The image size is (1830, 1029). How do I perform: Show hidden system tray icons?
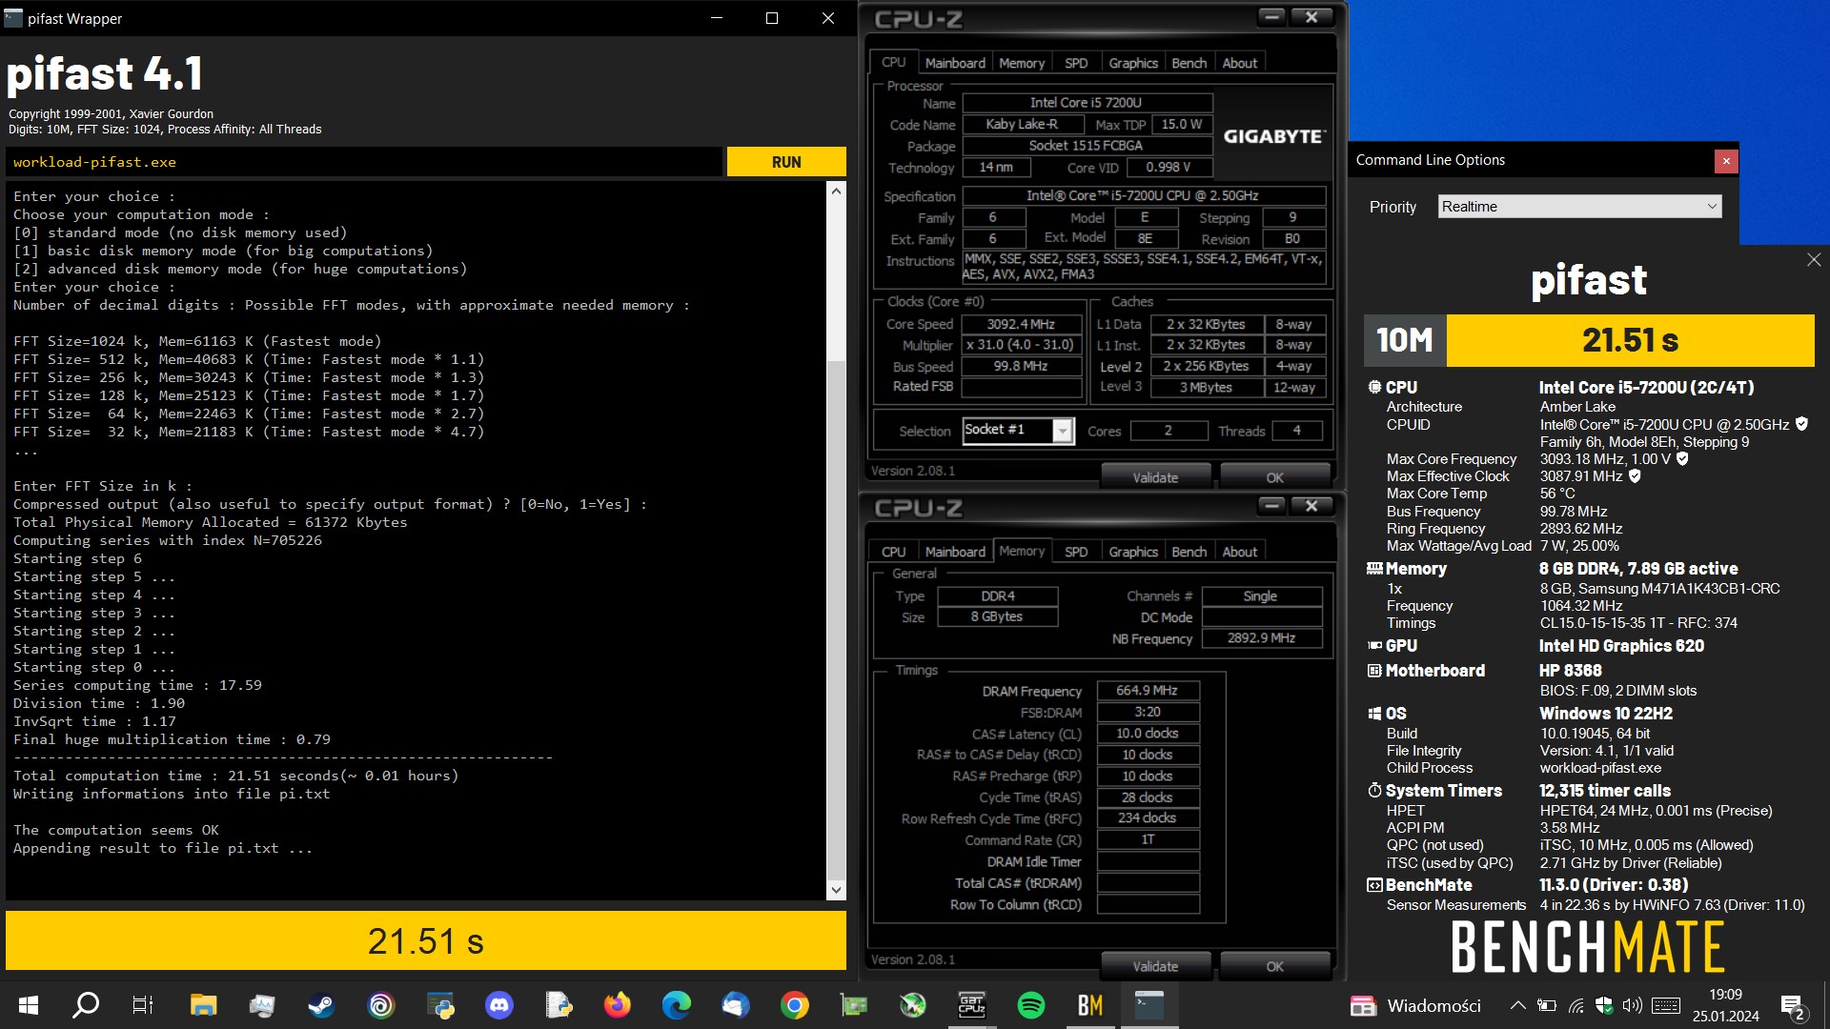[1518, 1006]
